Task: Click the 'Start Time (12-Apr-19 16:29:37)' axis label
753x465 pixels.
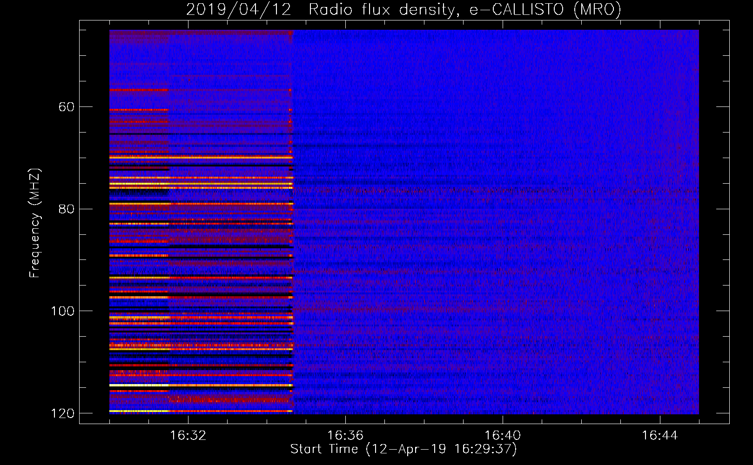Action: [x=403, y=449]
